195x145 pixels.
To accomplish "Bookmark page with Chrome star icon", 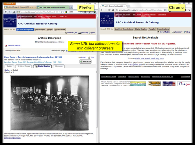I will click(165, 10).
